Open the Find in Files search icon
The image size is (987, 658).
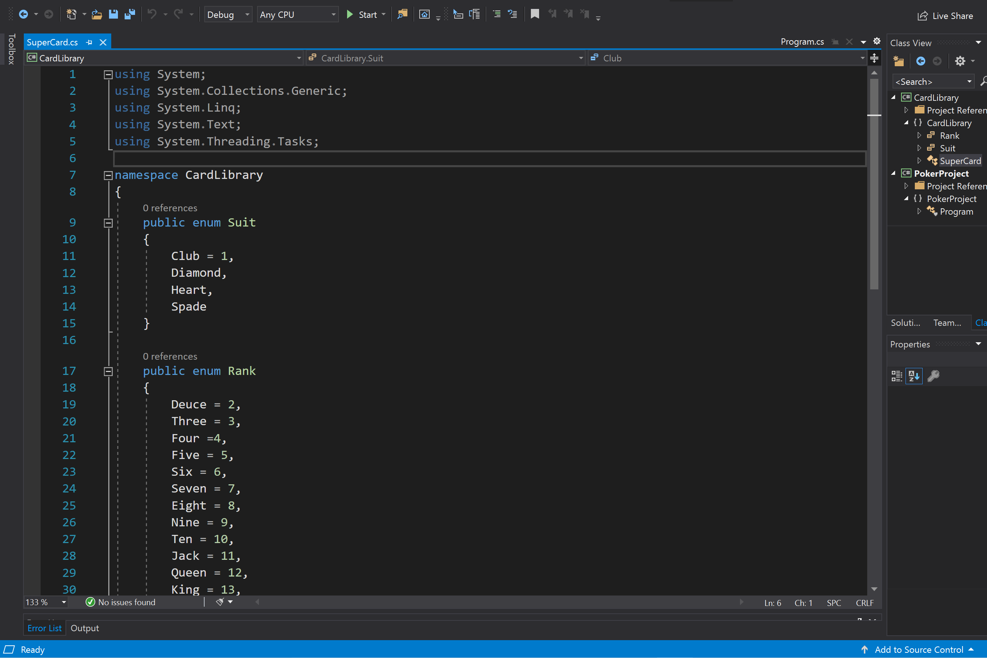(x=402, y=14)
